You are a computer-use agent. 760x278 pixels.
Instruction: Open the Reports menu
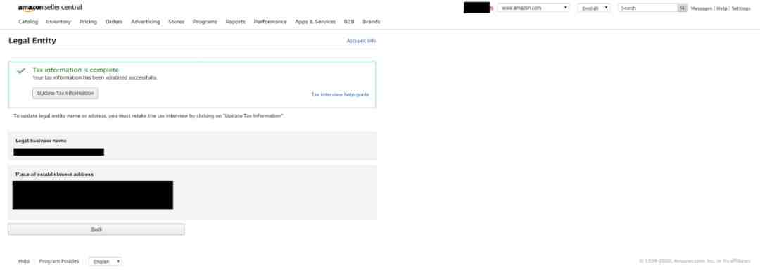(236, 22)
